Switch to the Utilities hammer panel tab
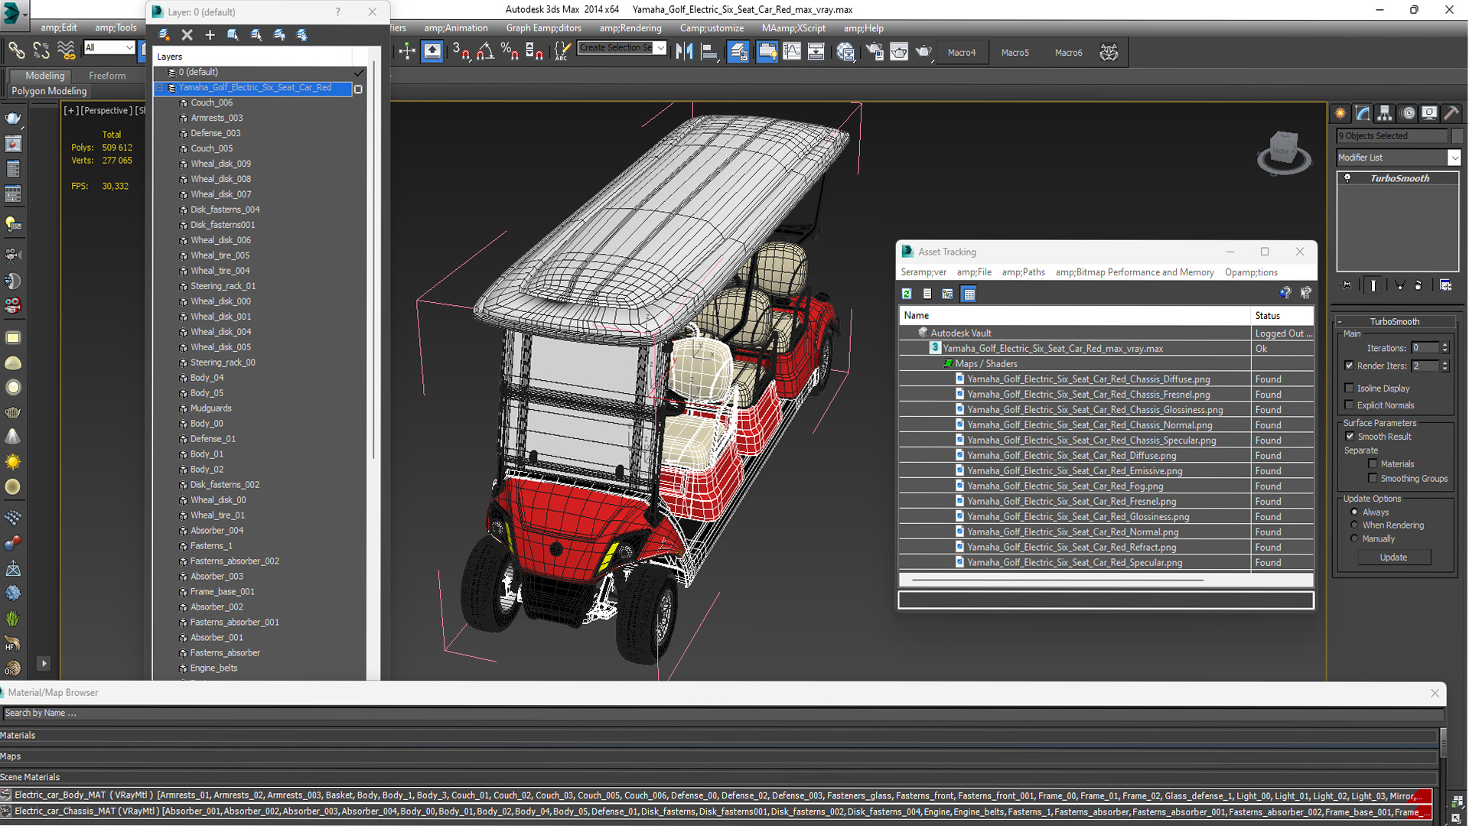Viewport: 1469px width, 826px height. pyautogui.click(x=1452, y=113)
